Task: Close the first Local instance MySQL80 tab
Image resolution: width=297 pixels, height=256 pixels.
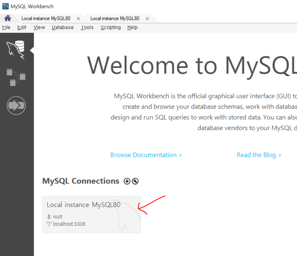Action: point(78,19)
